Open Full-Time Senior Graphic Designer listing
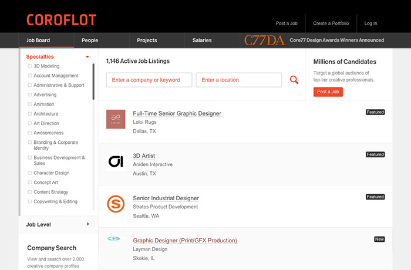This screenshot has height=270, width=411. tap(177, 113)
